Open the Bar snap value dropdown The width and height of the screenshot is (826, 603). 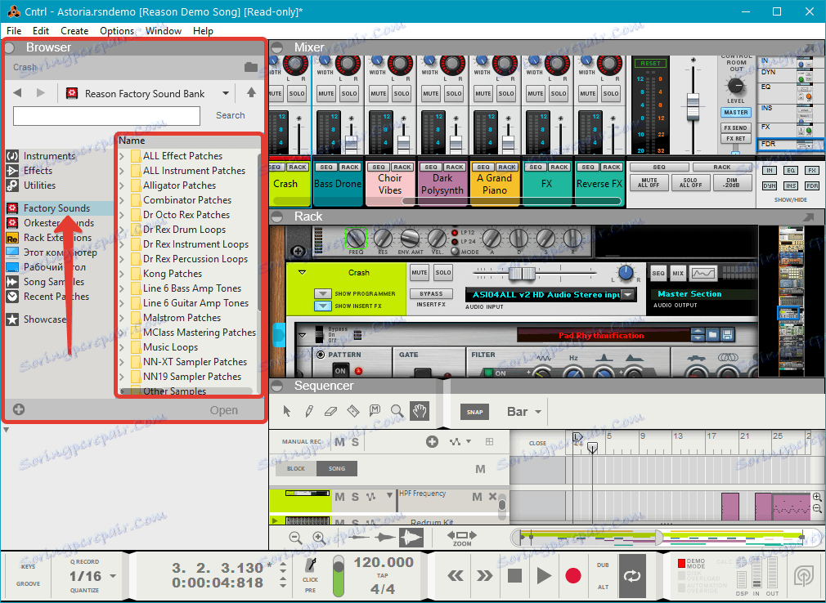[x=525, y=412]
